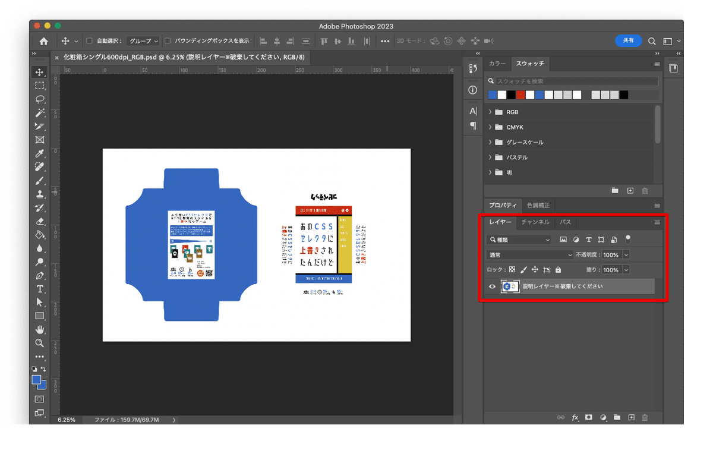Viewport: 713px width, 463px height.
Task: Open the Paragraph panel icon
Action: pyautogui.click(x=473, y=125)
